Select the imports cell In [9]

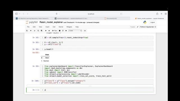97,71
